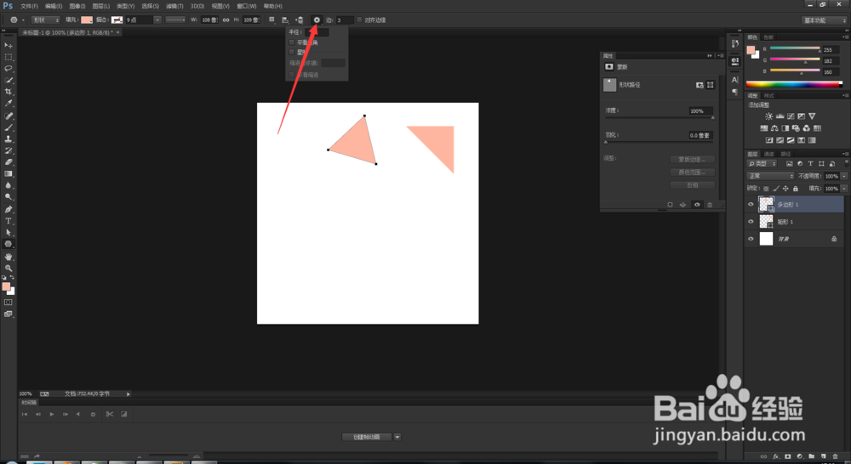Select the Crop tool

(9, 92)
